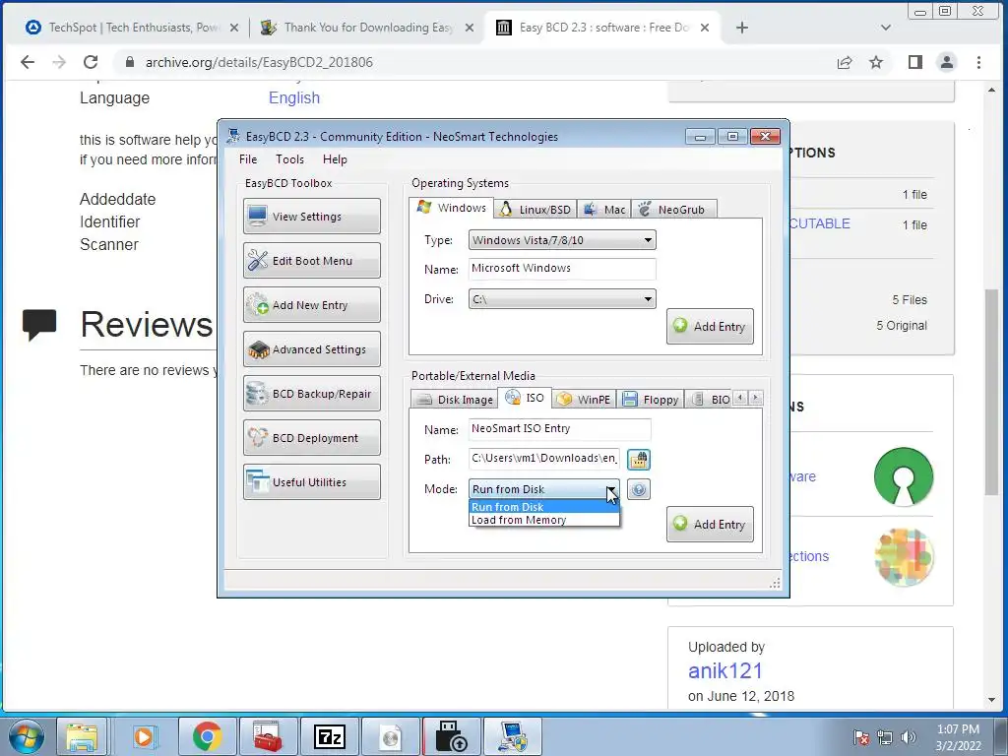
Task: Open red toolbox app in taskbar
Action: 267,736
